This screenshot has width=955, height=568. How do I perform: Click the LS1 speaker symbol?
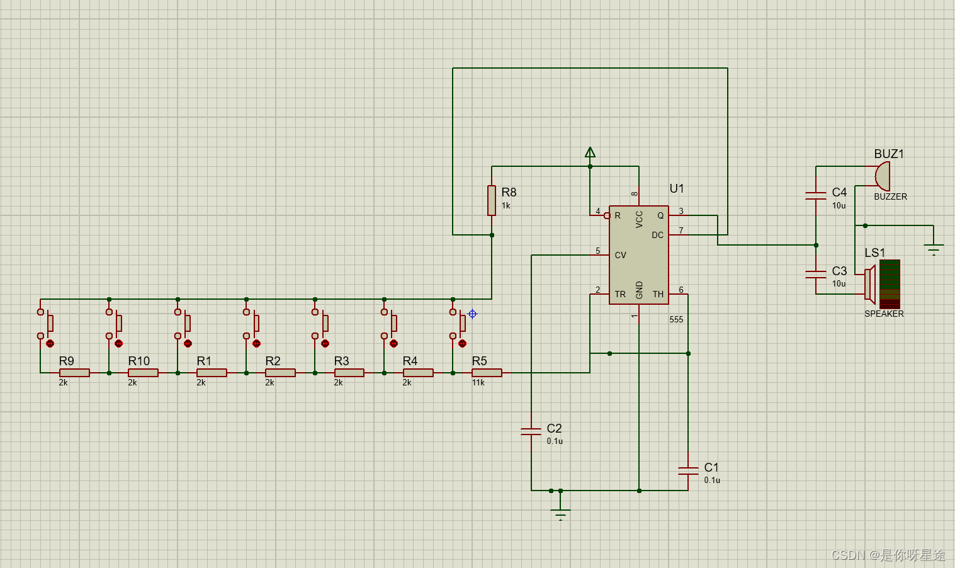pyautogui.click(x=883, y=284)
